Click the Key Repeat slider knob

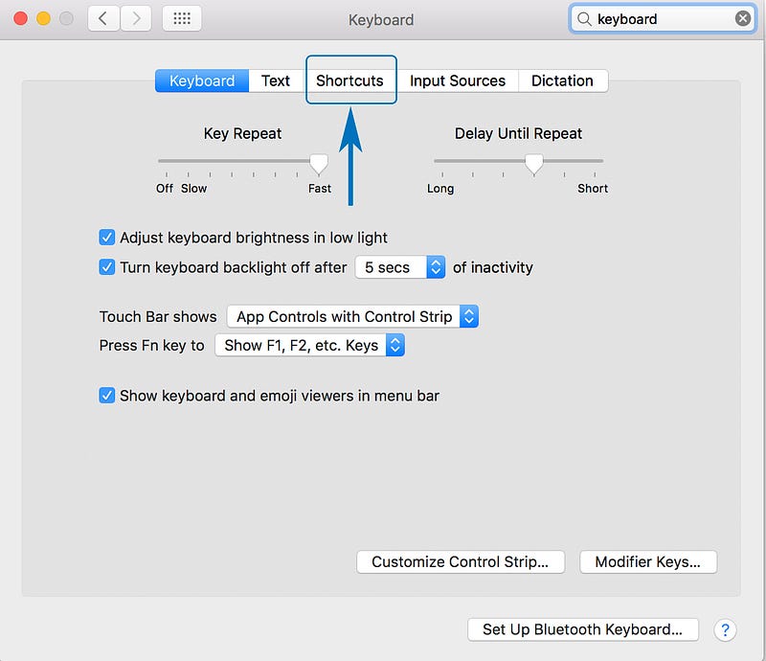(319, 164)
